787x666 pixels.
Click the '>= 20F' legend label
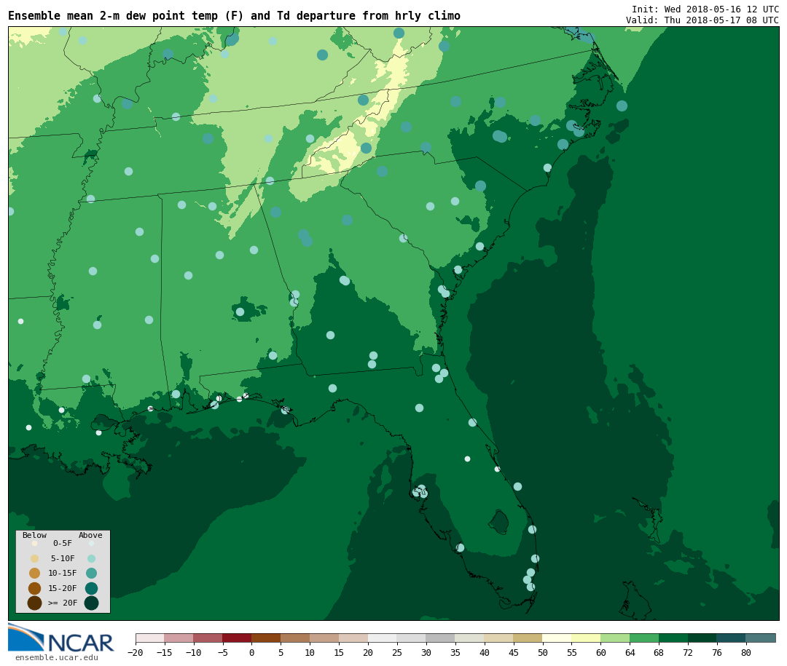(x=63, y=603)
